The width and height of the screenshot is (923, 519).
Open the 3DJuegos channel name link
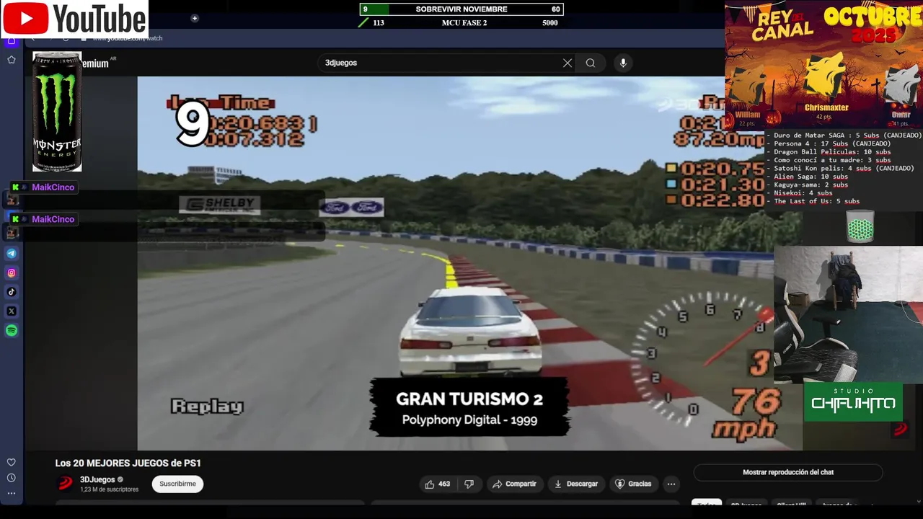pyautogui.click(x=97, y=479)
